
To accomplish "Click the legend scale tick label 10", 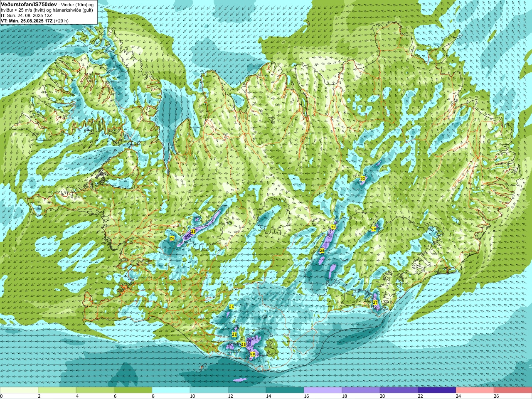I will [x=193, y=396].
